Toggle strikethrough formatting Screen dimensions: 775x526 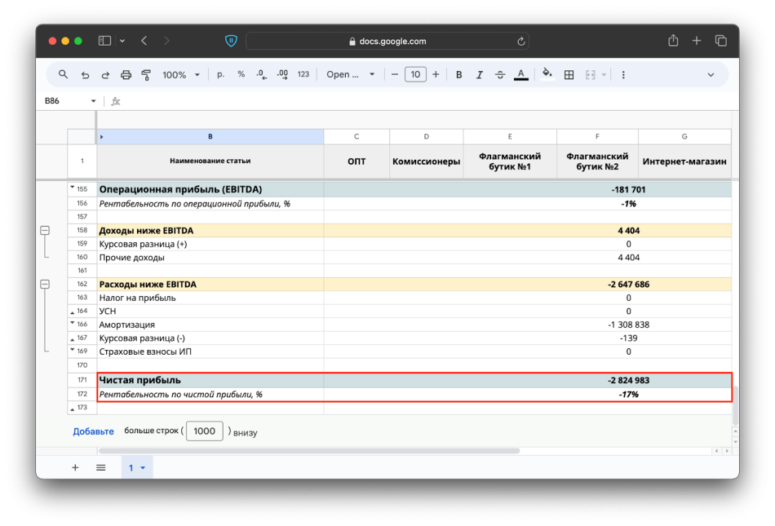click(499, 74)
